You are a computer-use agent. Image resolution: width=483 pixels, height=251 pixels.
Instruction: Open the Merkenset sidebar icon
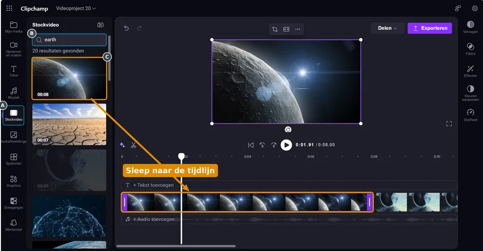[x=13, y=225]
